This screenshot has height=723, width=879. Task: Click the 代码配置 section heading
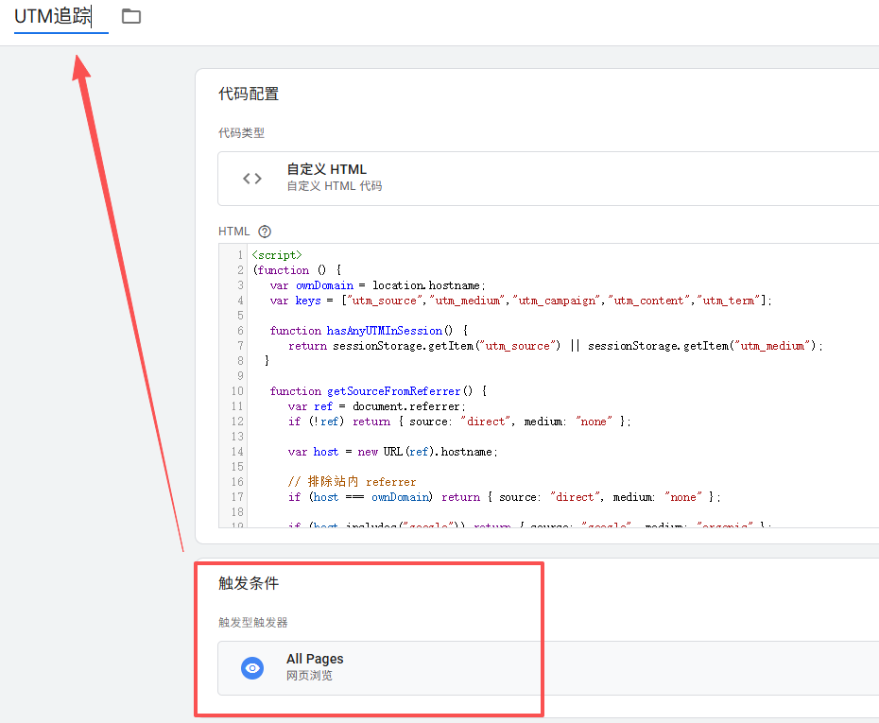click(x=249, y=94)
